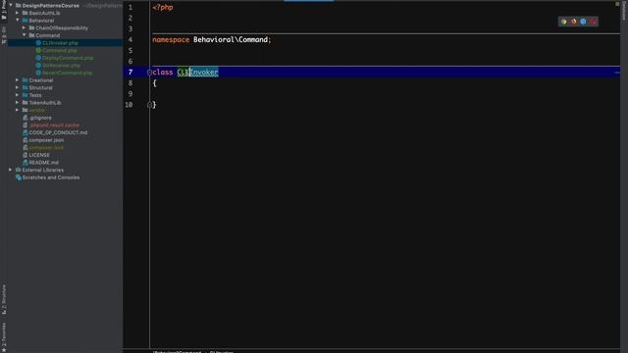
Task: Open file in Firefox browser icon
Action: click(573, 22)
